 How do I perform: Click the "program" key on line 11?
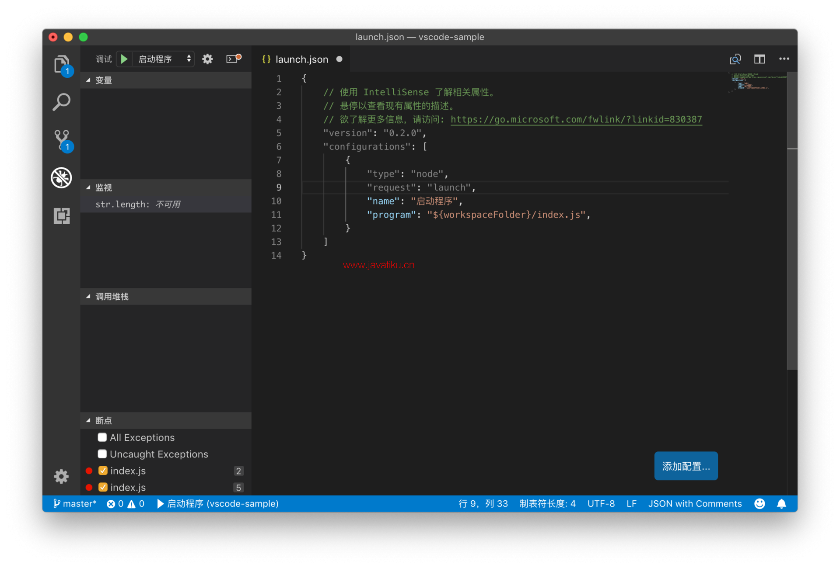pos(391,215)
